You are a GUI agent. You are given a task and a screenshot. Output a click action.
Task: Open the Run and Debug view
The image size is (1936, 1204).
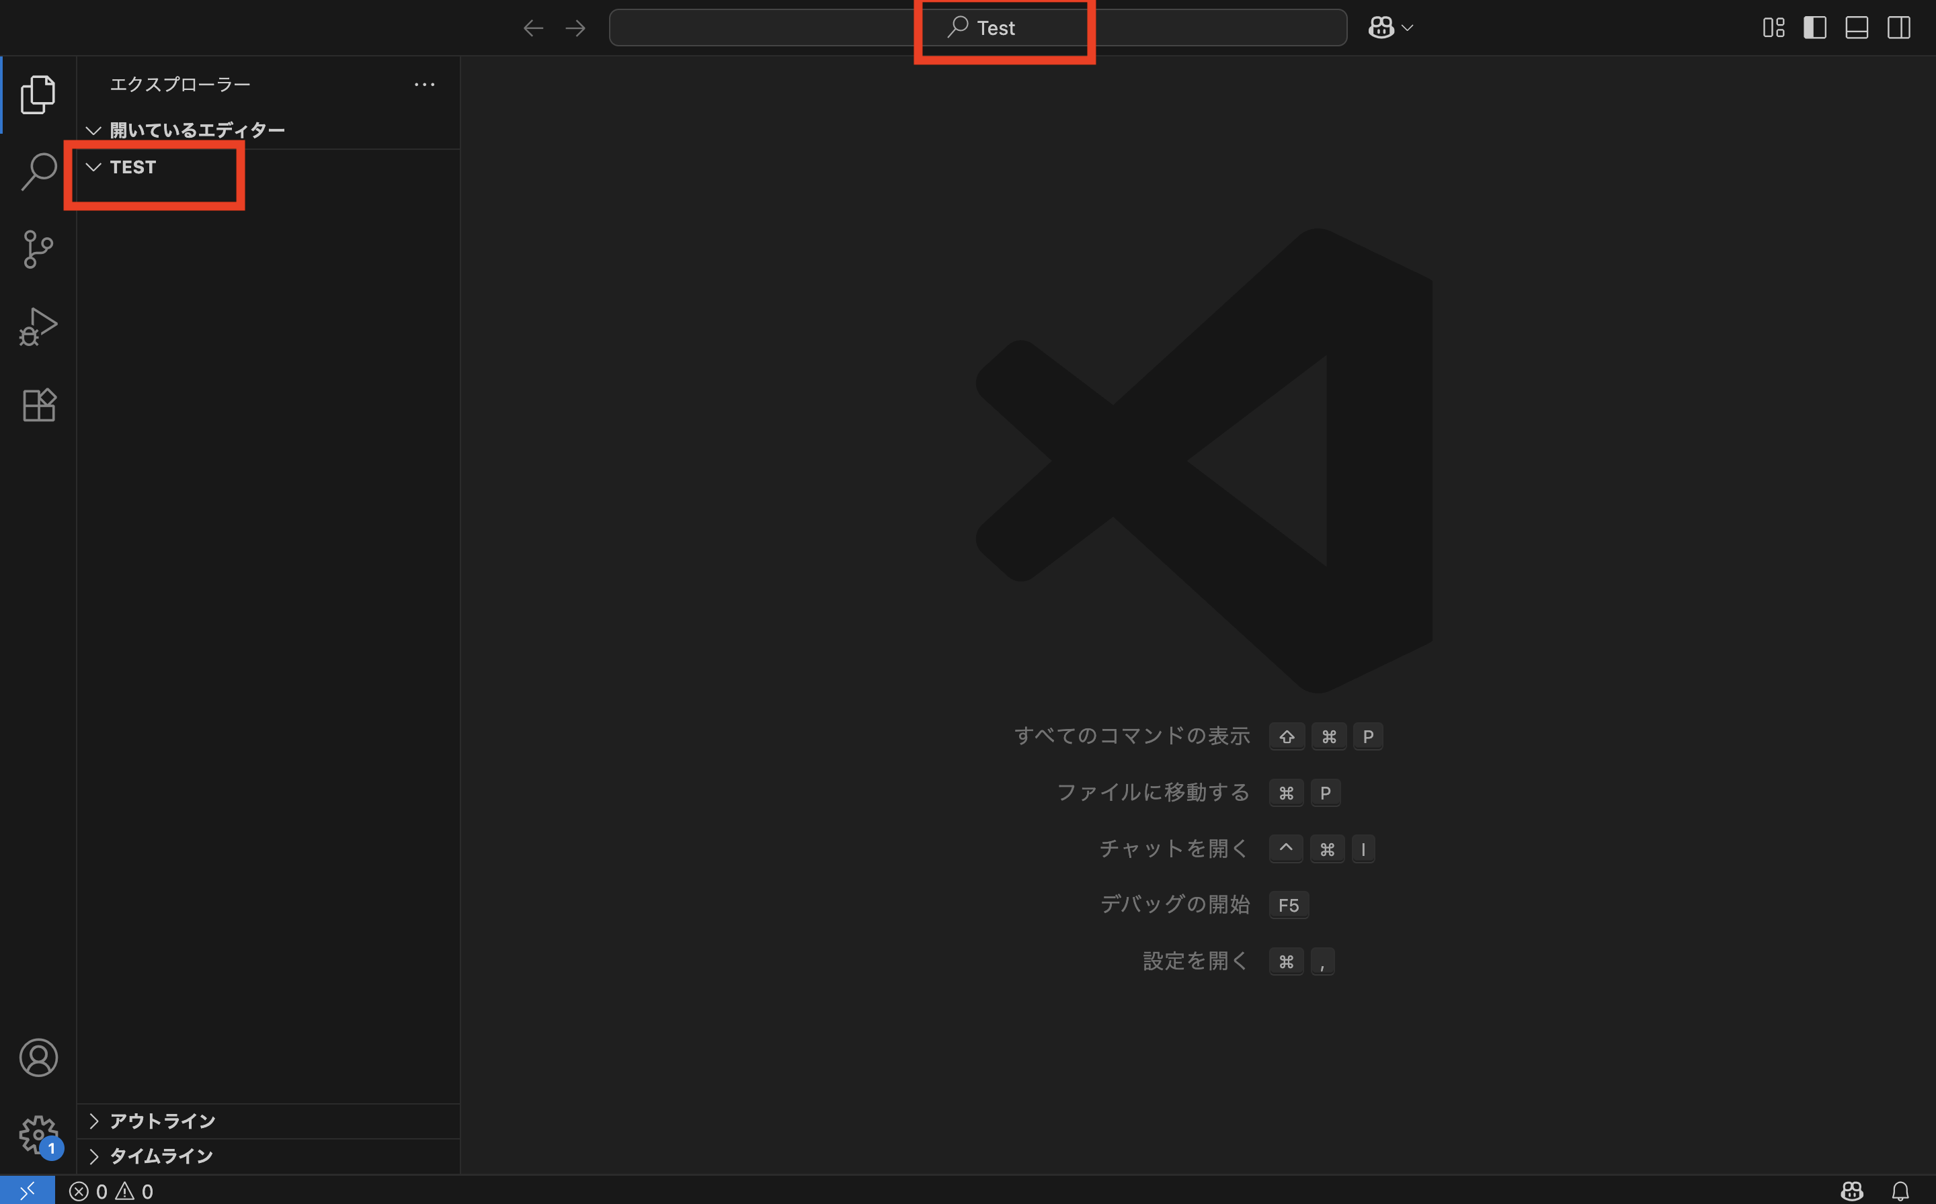click(38, 327)
